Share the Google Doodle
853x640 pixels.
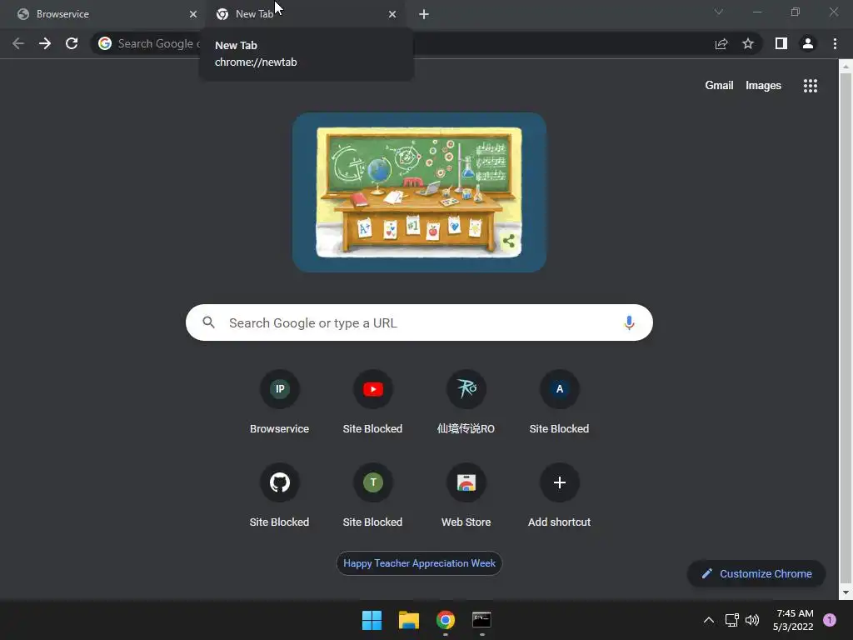(x=509, y=241)
